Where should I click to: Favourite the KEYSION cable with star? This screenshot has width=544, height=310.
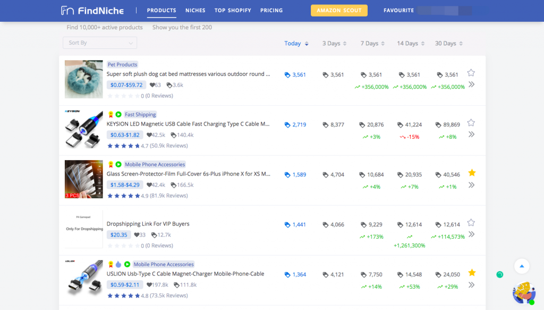click(x=471, y=123)
